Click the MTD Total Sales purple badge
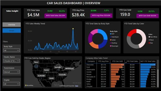The height and width of the screenshot is (91, 161). coord(55,16)
